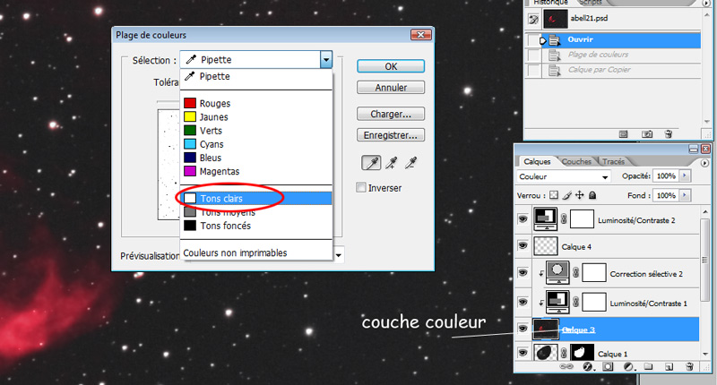Image resolution: width=717 pixels, height=385 pixels.
Task: Click the Ouvrir history state icon
Action: click(x=554, y=40)
